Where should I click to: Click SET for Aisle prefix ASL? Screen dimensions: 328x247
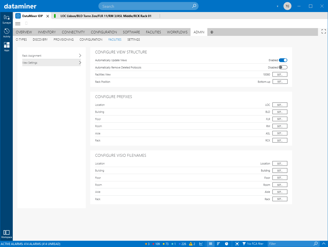point(280,133)
